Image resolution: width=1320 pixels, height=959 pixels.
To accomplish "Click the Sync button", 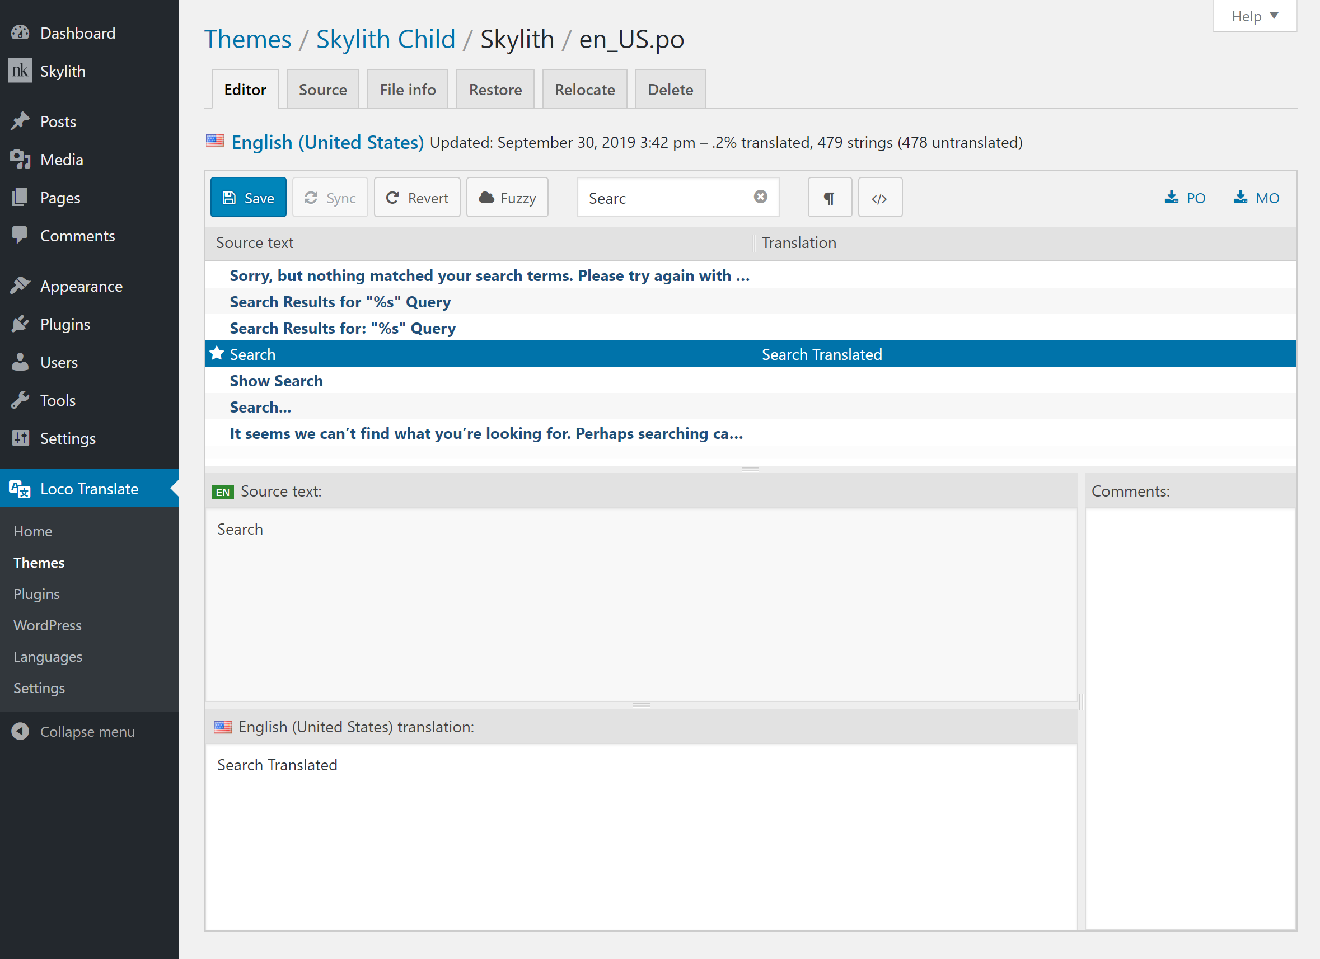I will pos(330,198).
